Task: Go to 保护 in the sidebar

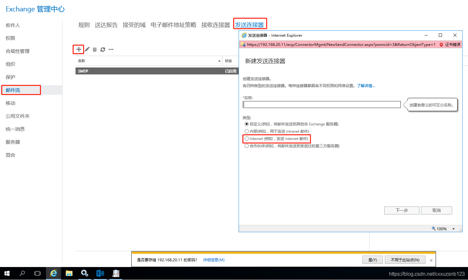Action: tap(10, 77)
